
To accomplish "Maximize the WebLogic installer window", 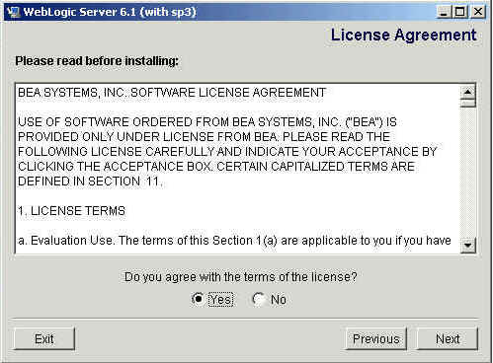I will pyautogui.click(x=459, y=12).
